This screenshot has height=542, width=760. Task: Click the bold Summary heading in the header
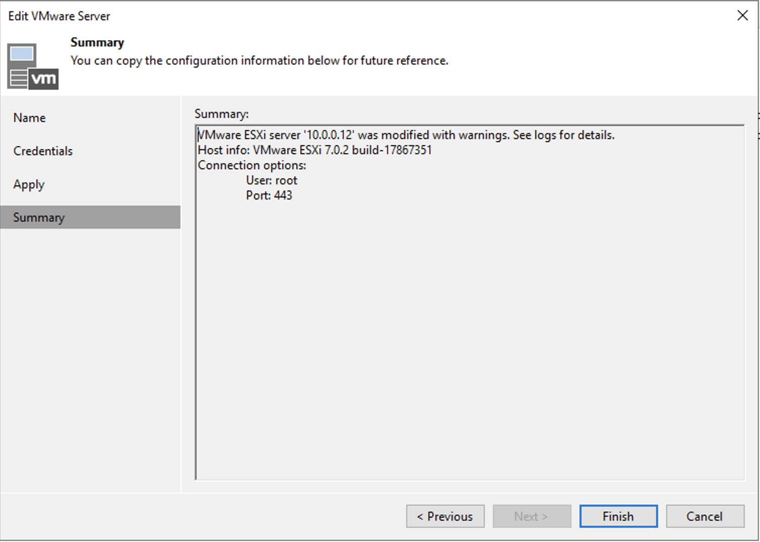tap(97, 42)
